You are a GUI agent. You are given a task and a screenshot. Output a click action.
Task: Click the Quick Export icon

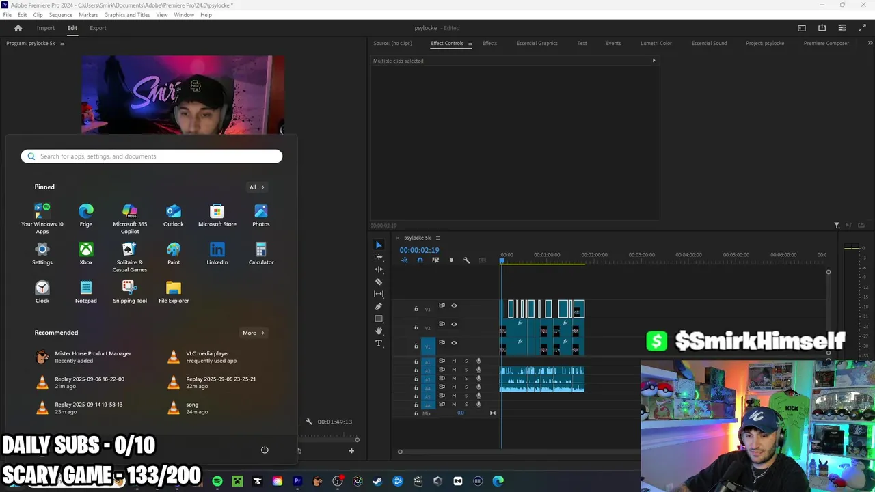822,28
